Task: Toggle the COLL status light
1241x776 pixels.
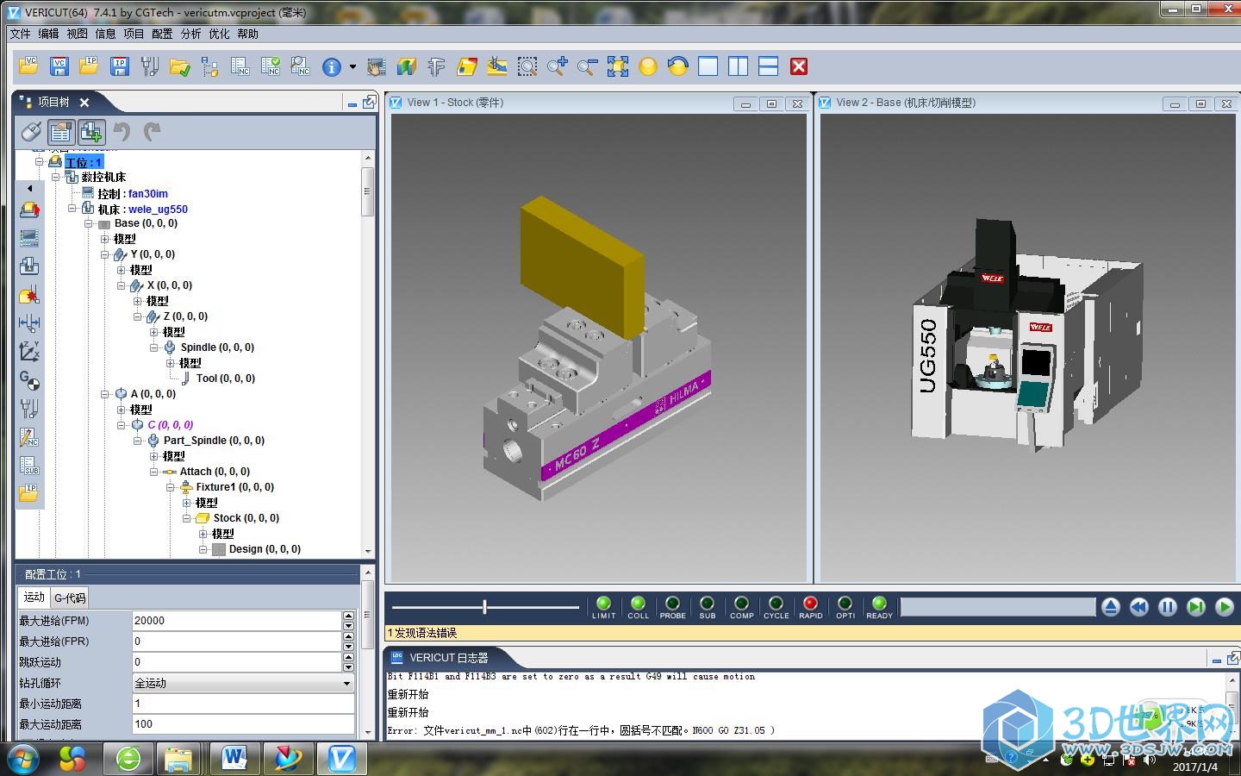Action: pos(638,604)
